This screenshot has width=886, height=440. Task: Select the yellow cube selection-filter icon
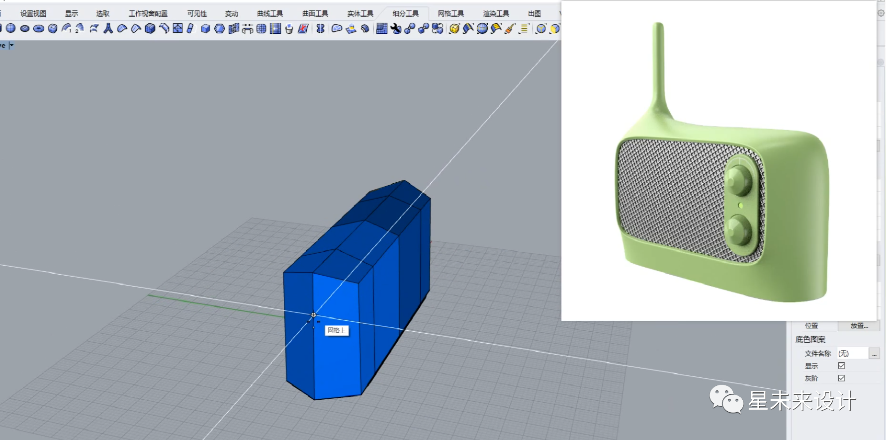tap(454, 28)
